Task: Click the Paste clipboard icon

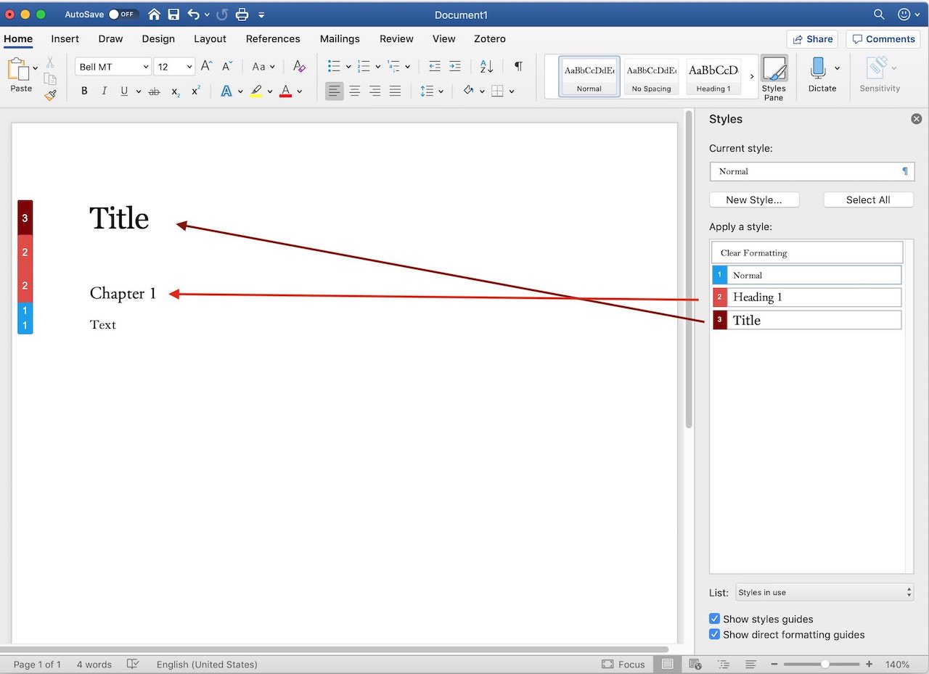Action: coord(17,70)
